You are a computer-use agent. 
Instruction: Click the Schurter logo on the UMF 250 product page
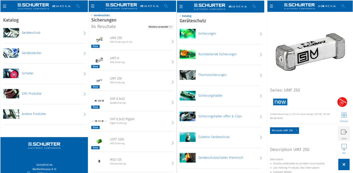tap(300, 6)
